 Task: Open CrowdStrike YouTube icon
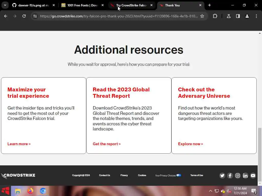tap(253, 176)
